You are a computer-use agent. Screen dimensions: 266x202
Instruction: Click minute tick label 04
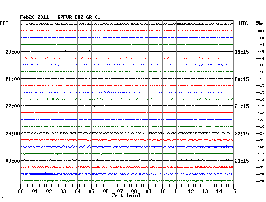77,191
